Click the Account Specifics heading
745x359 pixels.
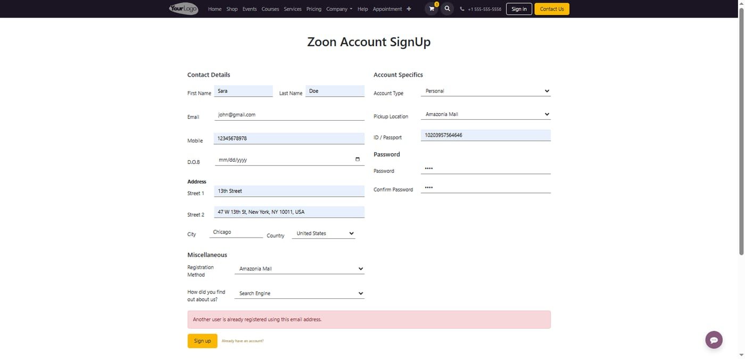(398, 75)
